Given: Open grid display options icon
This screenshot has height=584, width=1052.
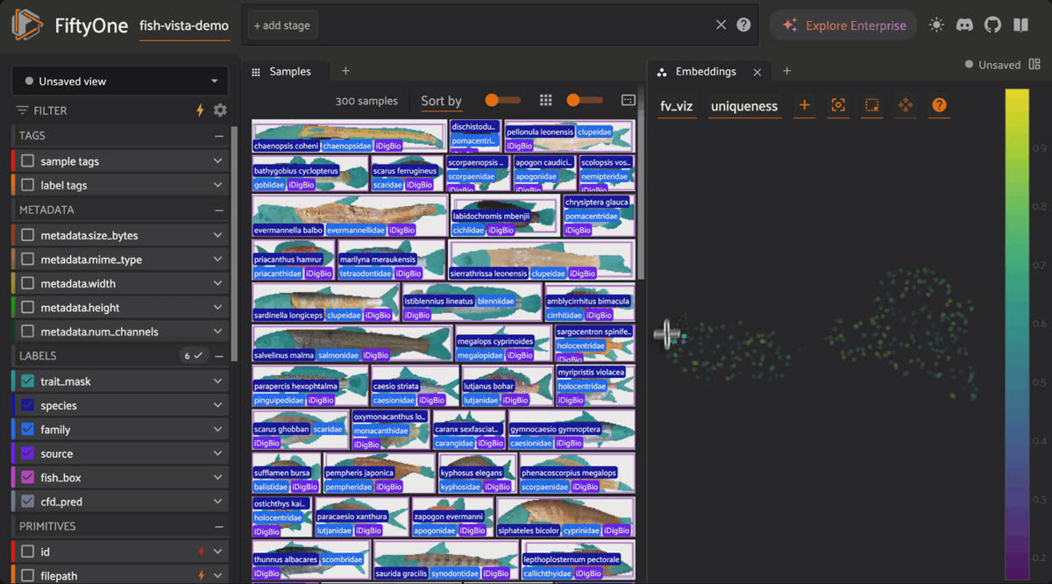Looking at the screenshot, I should (x=545, y=101).
